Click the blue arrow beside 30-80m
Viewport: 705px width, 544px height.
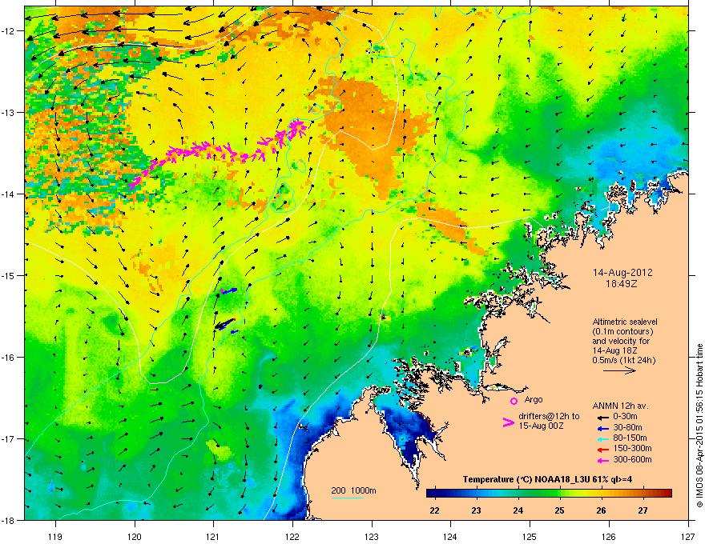pos(602,428)
